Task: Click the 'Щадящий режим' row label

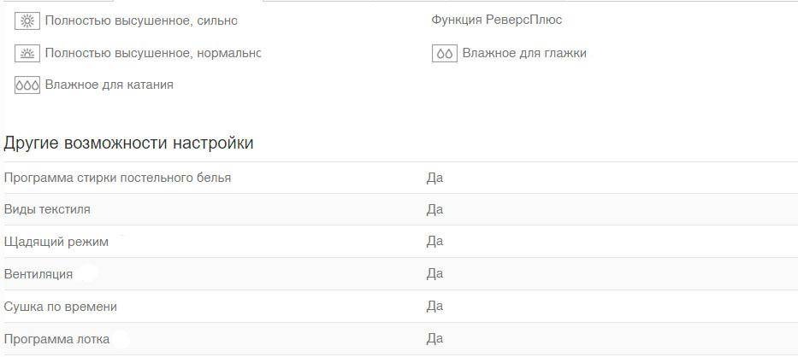Action: [56, 242]
